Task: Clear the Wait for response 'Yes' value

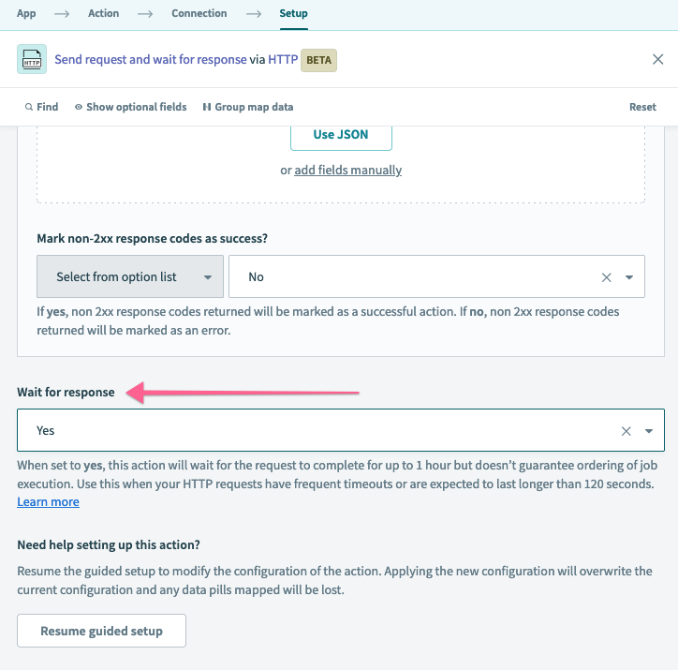Action: (x=626, y=431)
